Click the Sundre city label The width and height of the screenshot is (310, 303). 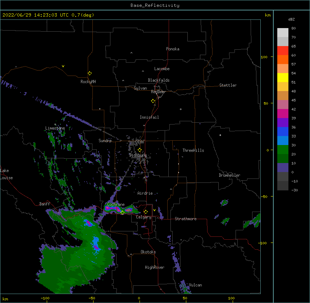pyautogui.click(x=105, y=141)
